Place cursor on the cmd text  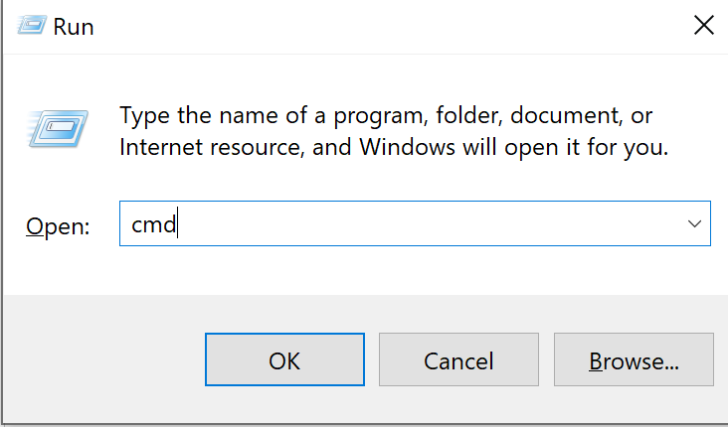pos(153,225)
